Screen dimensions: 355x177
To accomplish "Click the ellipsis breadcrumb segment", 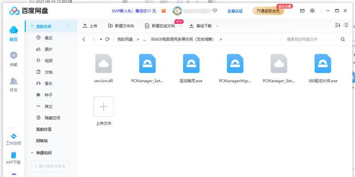I will click(x=144, y=39).
